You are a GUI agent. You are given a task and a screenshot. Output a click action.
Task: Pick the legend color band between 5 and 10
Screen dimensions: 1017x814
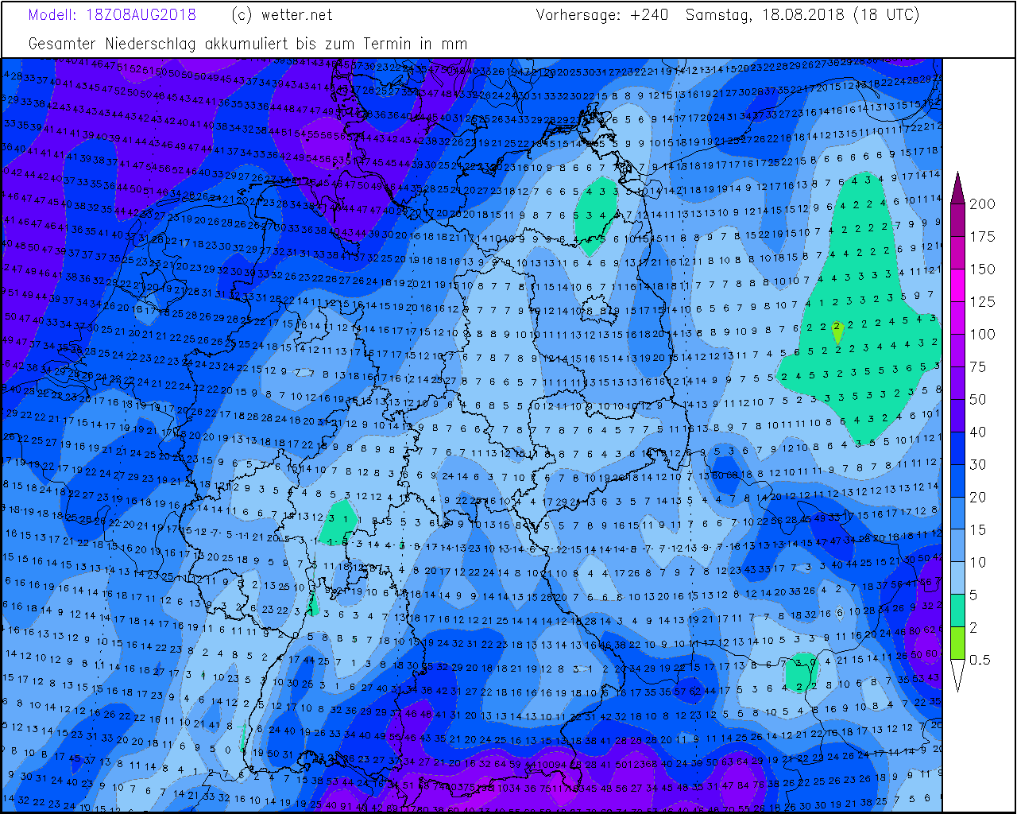[x=958, y=579]
